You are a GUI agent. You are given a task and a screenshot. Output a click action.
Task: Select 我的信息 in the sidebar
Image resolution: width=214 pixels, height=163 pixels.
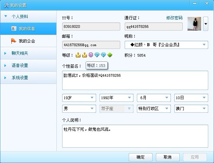tap(29, 29)
